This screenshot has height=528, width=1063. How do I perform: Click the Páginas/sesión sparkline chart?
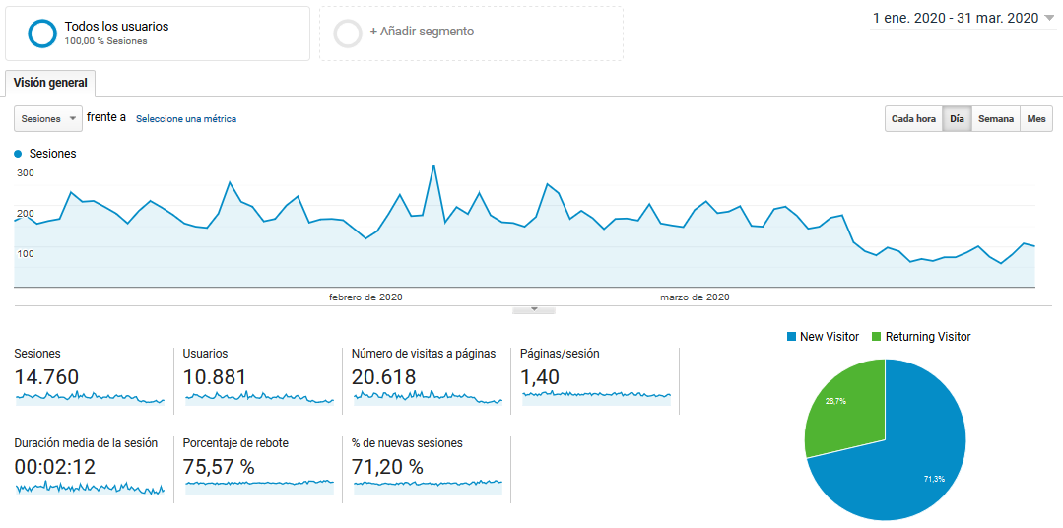pos(597,397)
